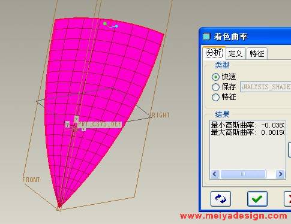This screenshot has width=291, height=224.
Task: Switch to the 分析 tab
Action: coord(214,53)
